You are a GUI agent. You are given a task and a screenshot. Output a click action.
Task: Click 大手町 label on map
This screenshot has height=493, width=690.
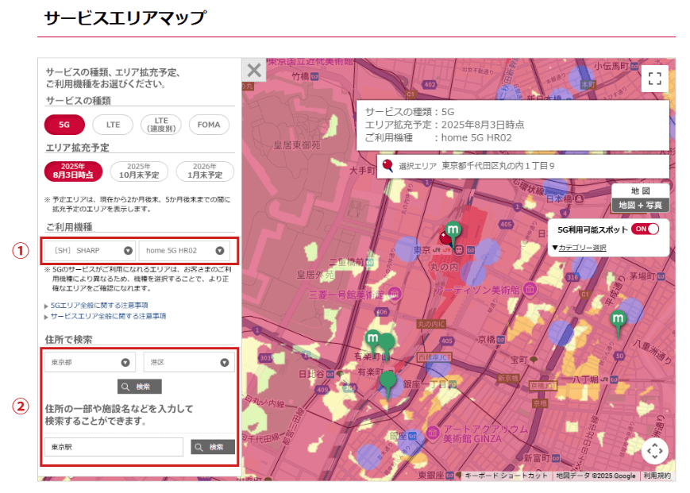(x=363, y=170)
